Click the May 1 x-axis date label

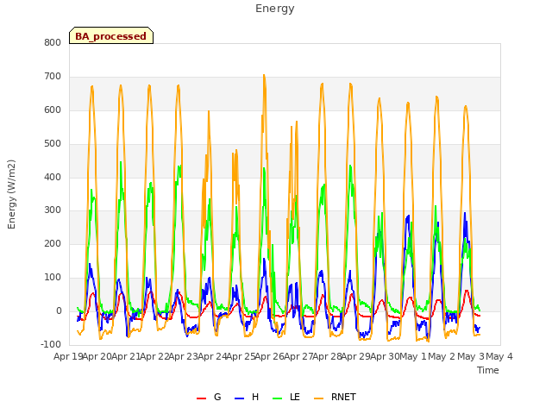tap(413, 356)
